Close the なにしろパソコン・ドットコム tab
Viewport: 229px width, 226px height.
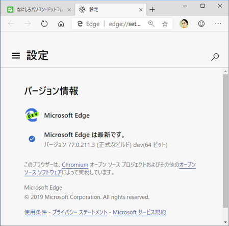69,10
